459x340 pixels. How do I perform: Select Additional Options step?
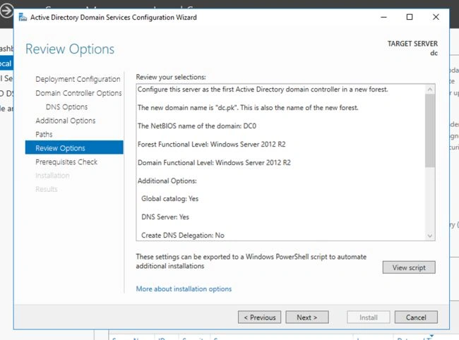pyautogui.click(x=65, y=121)
